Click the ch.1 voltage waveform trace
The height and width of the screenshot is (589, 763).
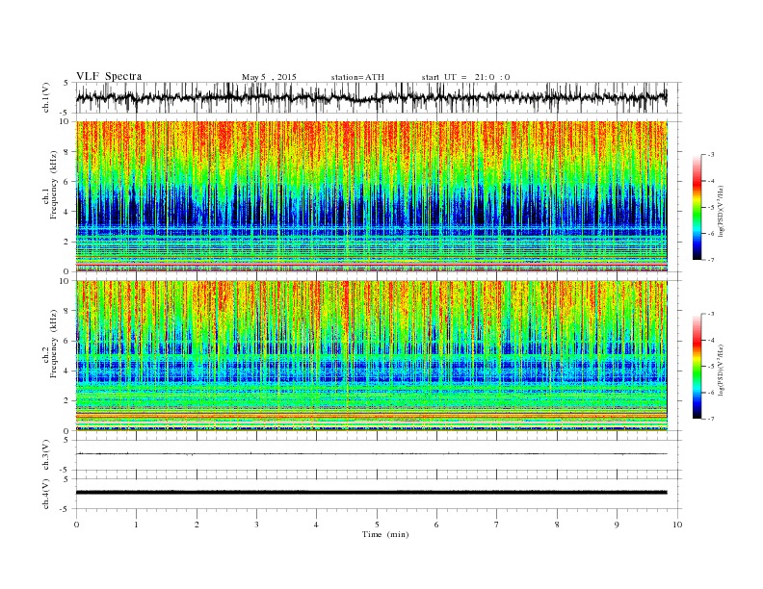click(x=371, y=97)
